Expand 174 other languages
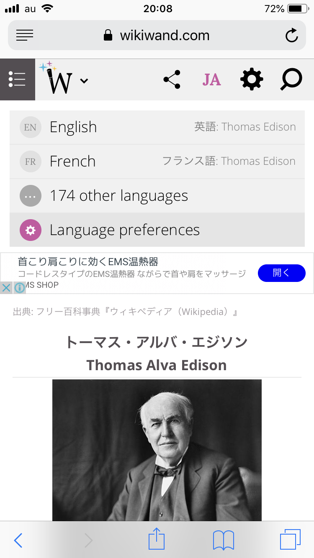Viewport: 314px width, 558px height. pos(157,196)
